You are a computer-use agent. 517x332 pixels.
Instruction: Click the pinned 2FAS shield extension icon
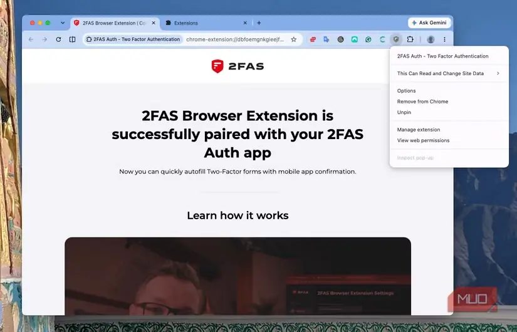pos(396,39)
